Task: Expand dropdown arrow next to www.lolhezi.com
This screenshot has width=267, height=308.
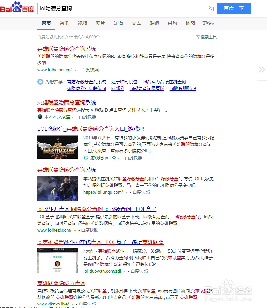Action: pos(75,230)
